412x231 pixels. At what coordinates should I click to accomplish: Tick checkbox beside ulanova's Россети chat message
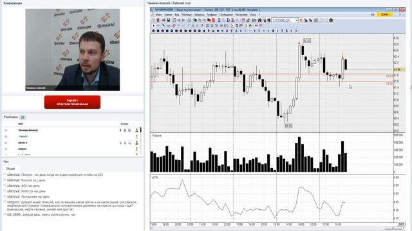tap(5, 180)
